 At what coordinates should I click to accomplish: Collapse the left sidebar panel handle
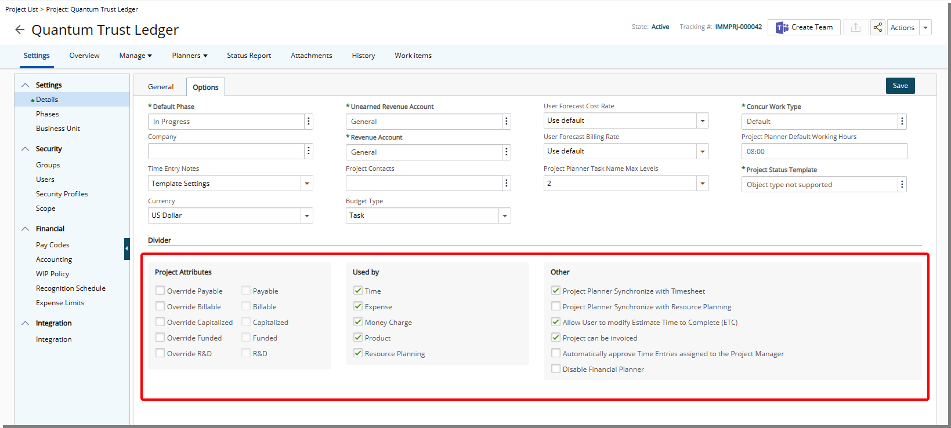(126, 248)
